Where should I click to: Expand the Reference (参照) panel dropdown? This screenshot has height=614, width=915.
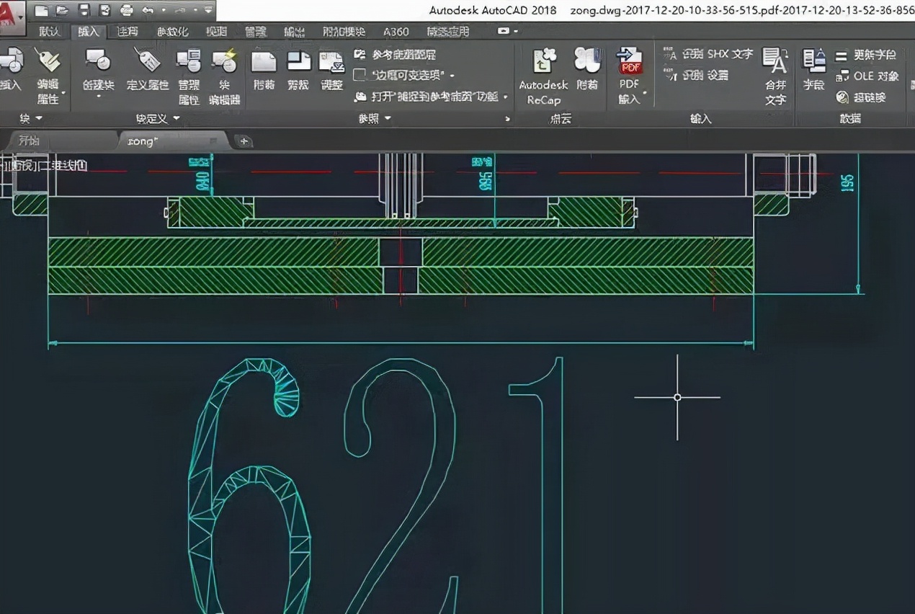point(388,118)
